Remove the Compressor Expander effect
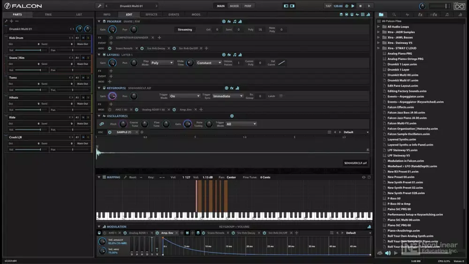 (152, 38)
